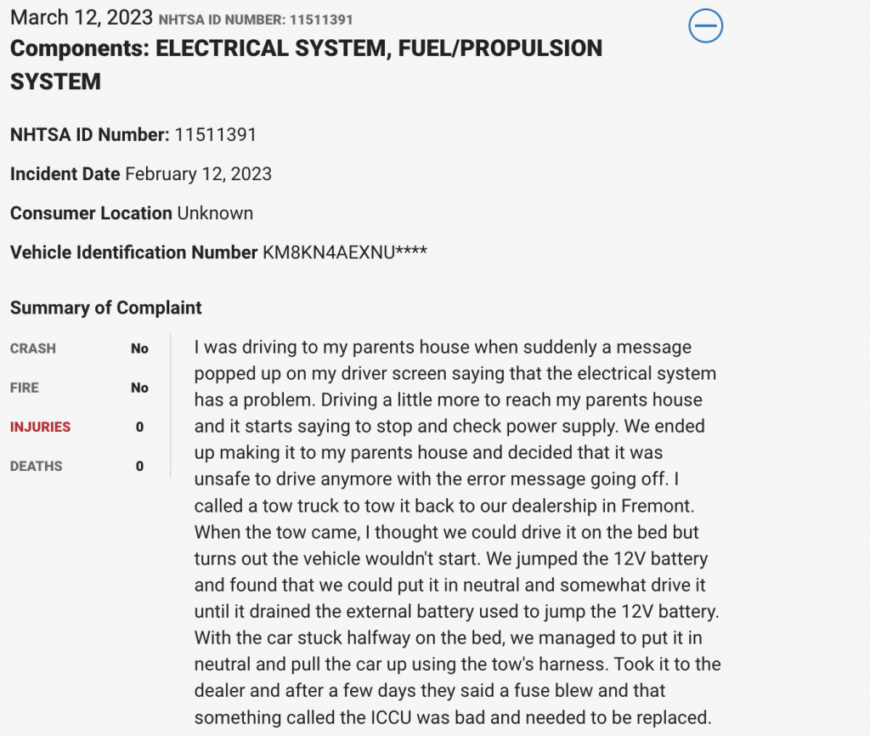The width and height of the screenshot is (870, 736).
Task: Click the small NHTSA ID NUMBER header text
Action: click(x=256, y=20)
